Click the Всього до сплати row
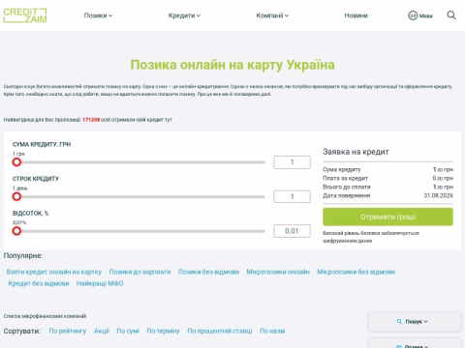This screenshot has height=348, width=465. point(387,187)
